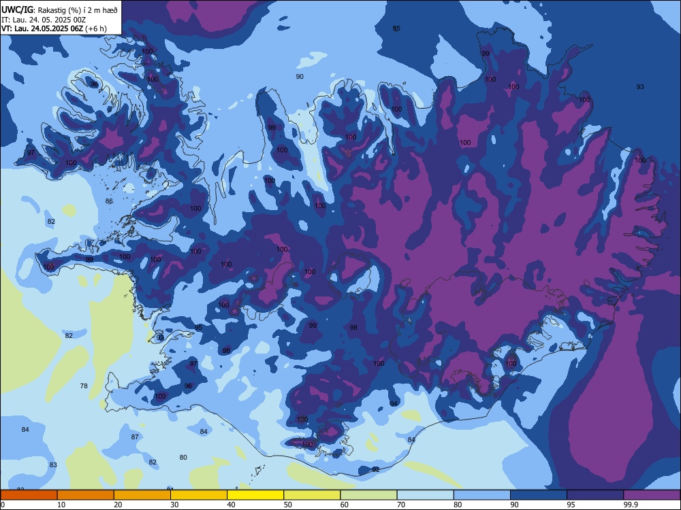Select the amber 30–40 legend swatch

click(199, 495)
